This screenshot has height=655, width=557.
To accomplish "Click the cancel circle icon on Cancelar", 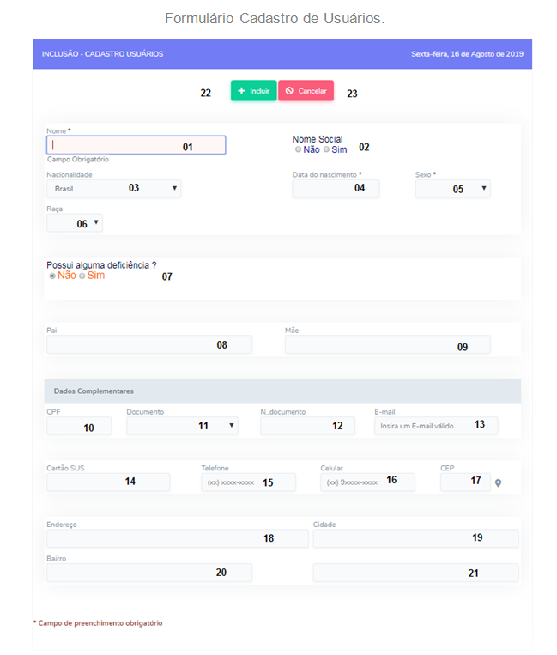I will (x=289, y=91).
